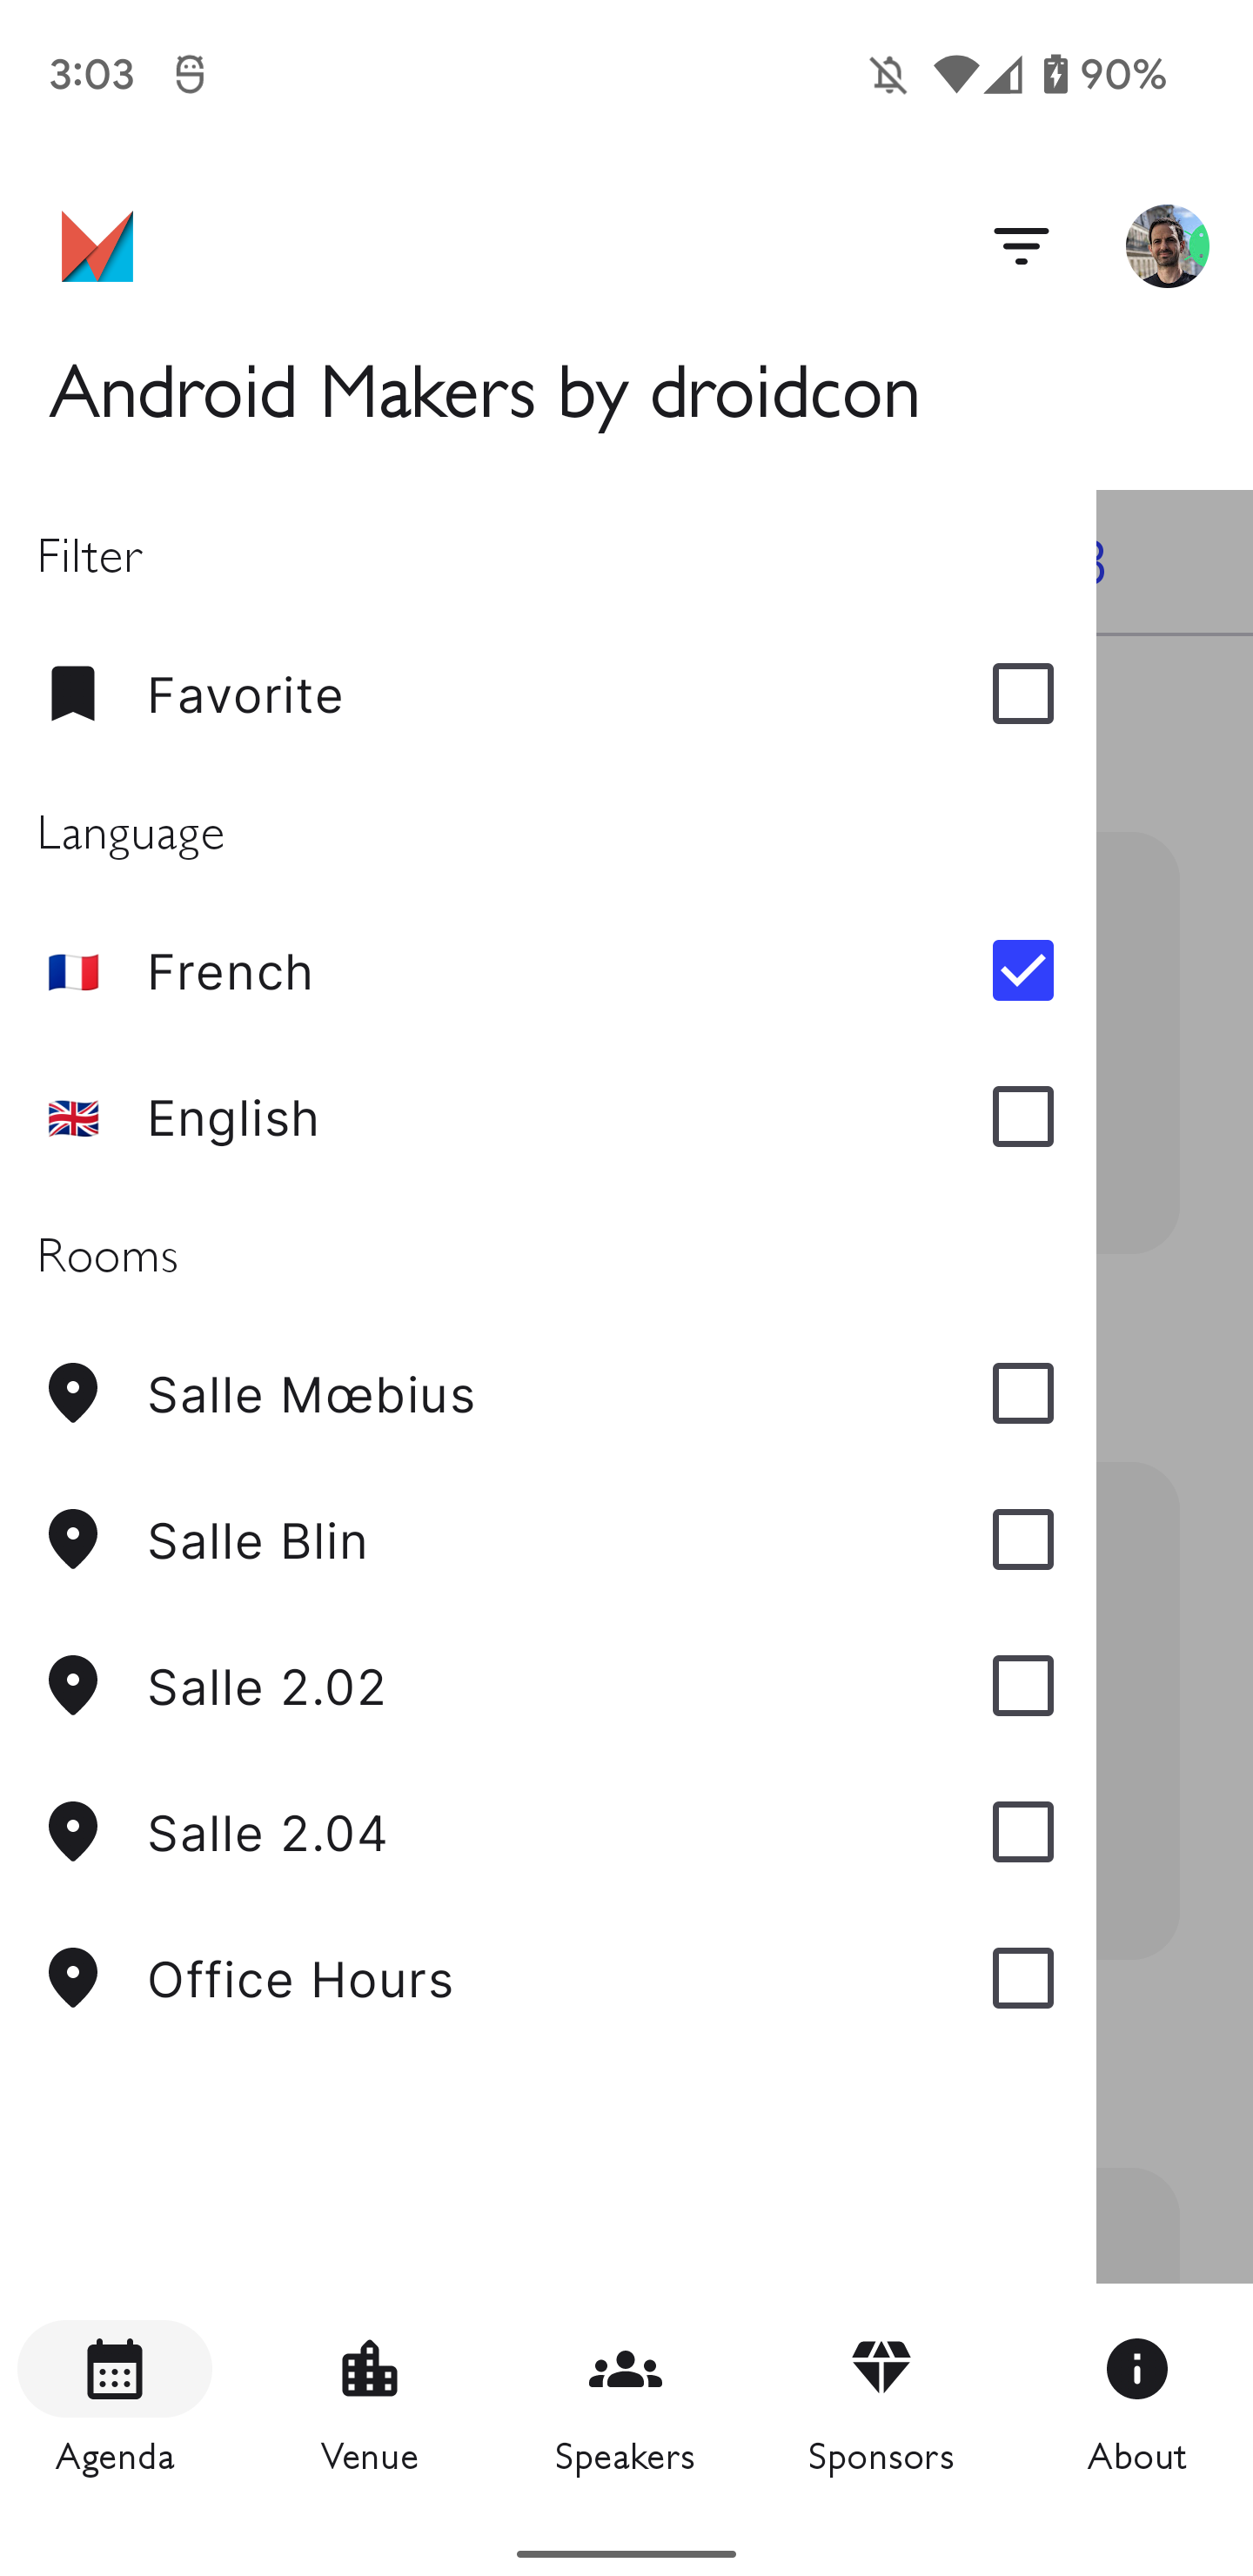Tap the Salle Mœbius location pin
Screen dimensions: 1253x2576
(73, 1393)
